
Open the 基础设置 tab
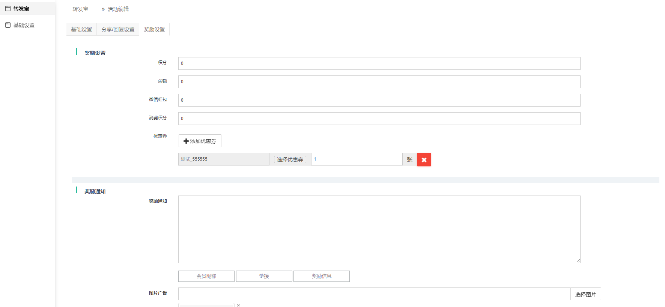click(x=81, y=29)
